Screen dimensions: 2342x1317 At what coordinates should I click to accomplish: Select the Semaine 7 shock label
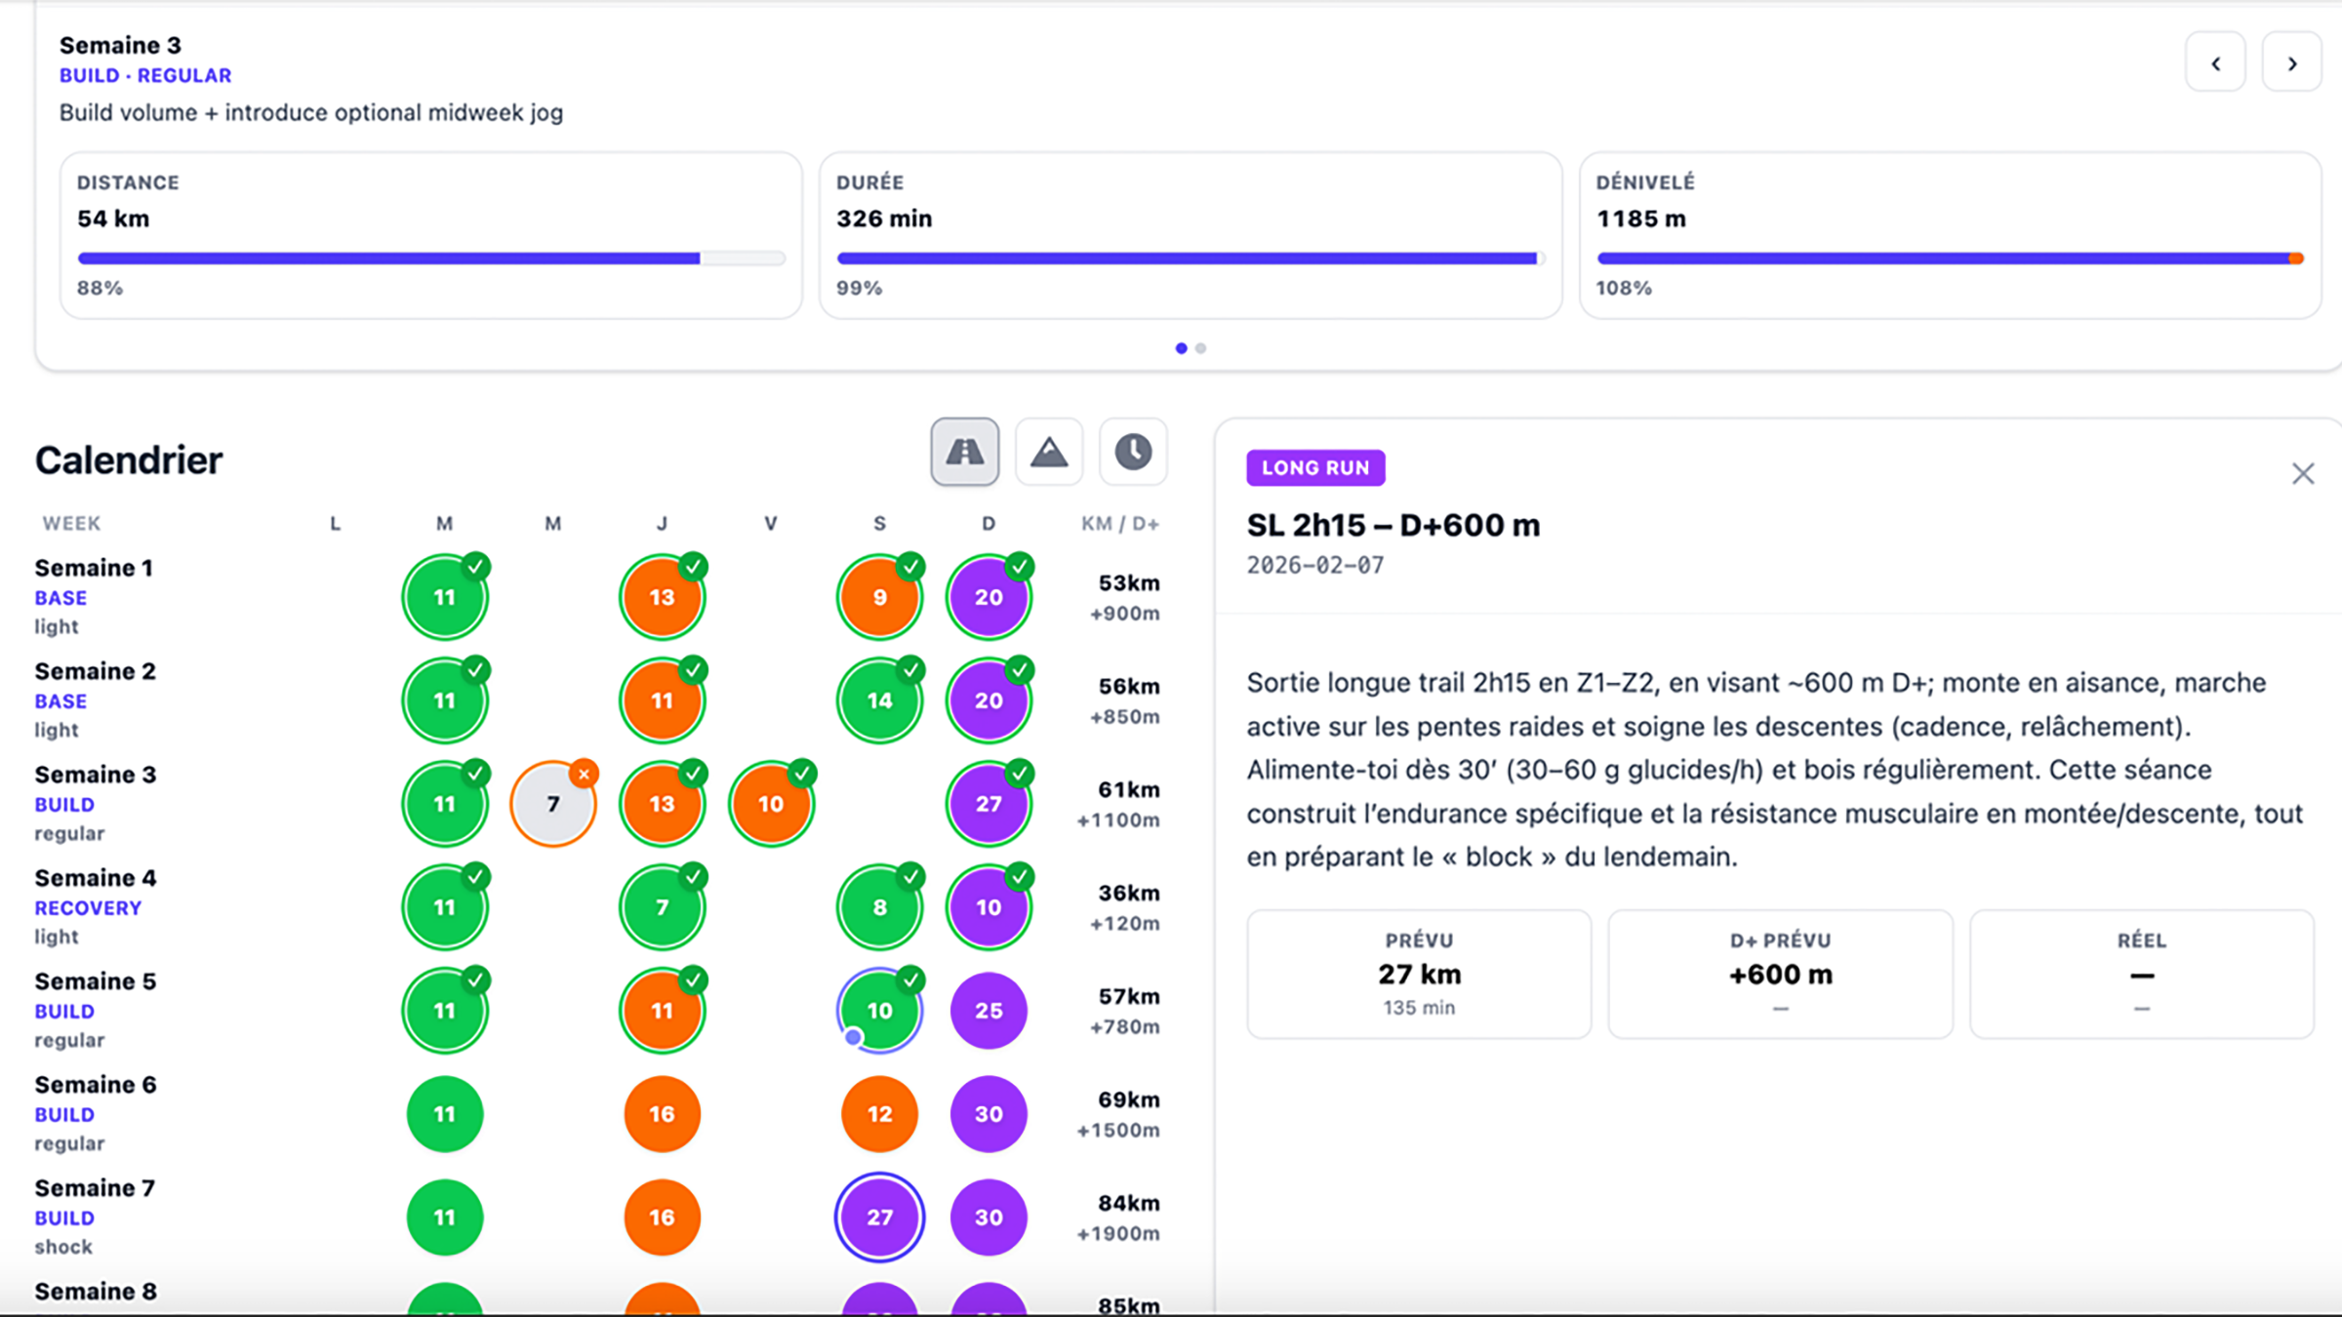coord(63,1247)
